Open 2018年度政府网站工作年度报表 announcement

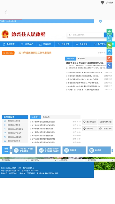tap(35, 53)
